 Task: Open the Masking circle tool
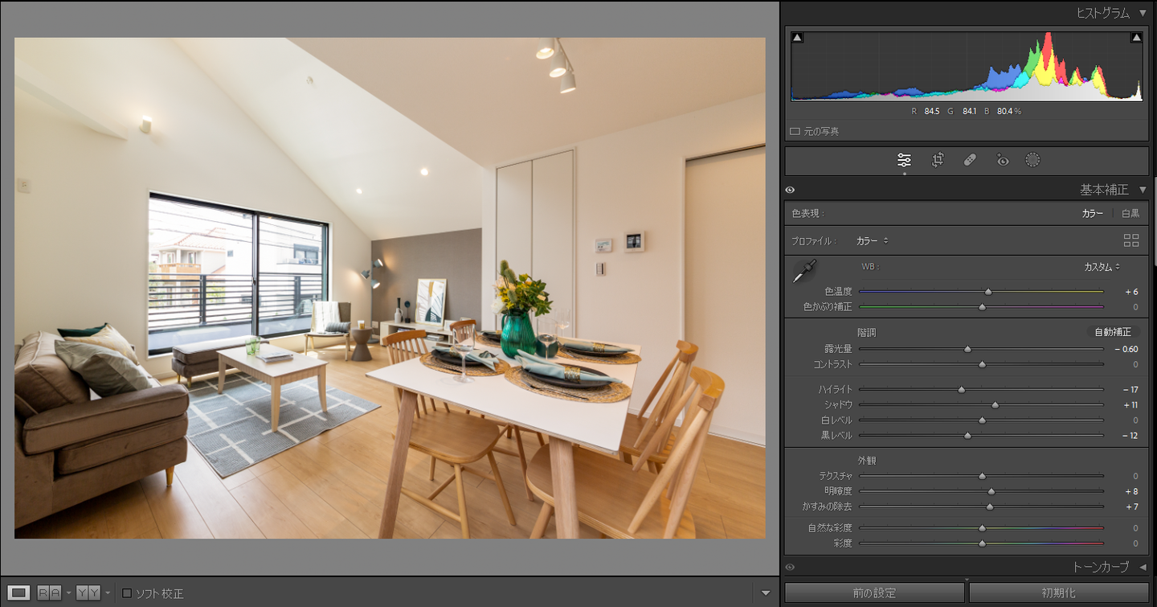[x=1033, y=160]
